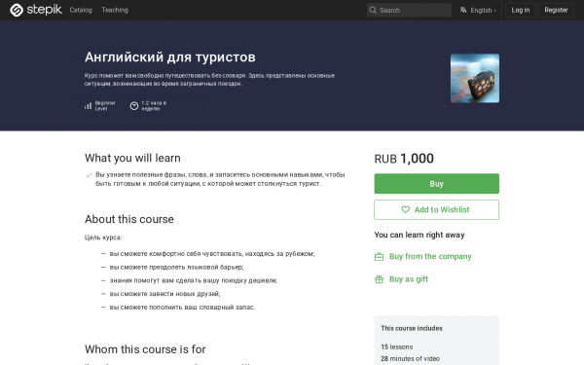
Task: Focus the Search input field
Action: [409, 10]
